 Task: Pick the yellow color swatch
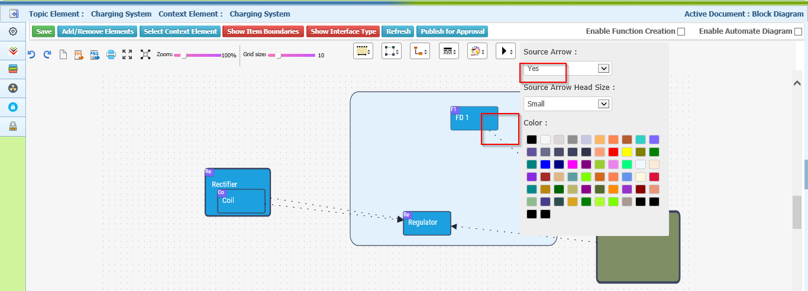pos(626,152)
